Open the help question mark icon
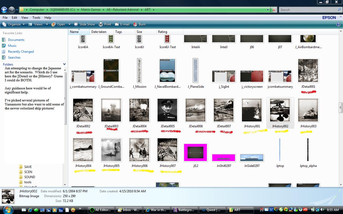The width and height of the screenshot is (343, 214). 338,24
